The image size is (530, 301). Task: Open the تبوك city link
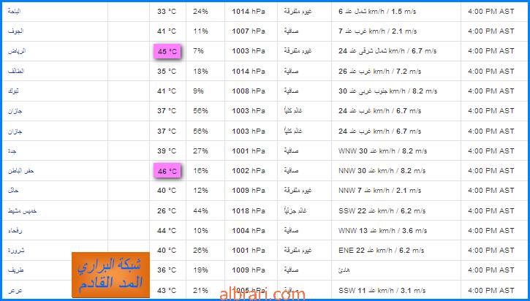pos(13,91)
